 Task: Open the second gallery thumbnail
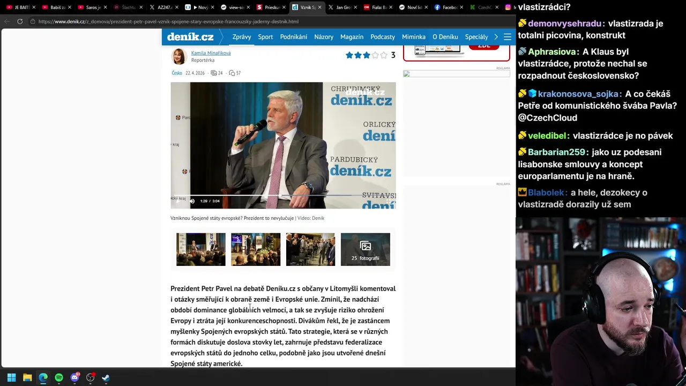point(256,249)
